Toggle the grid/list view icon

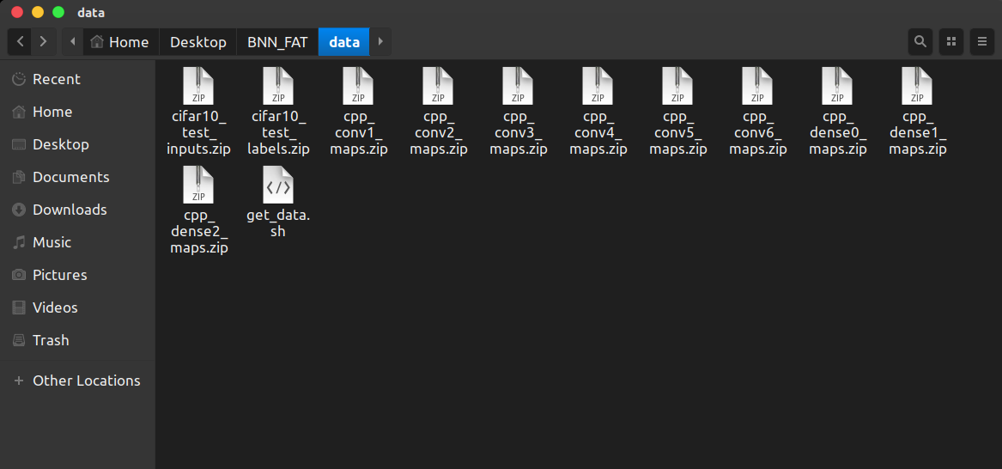click(x=950, y=41)
